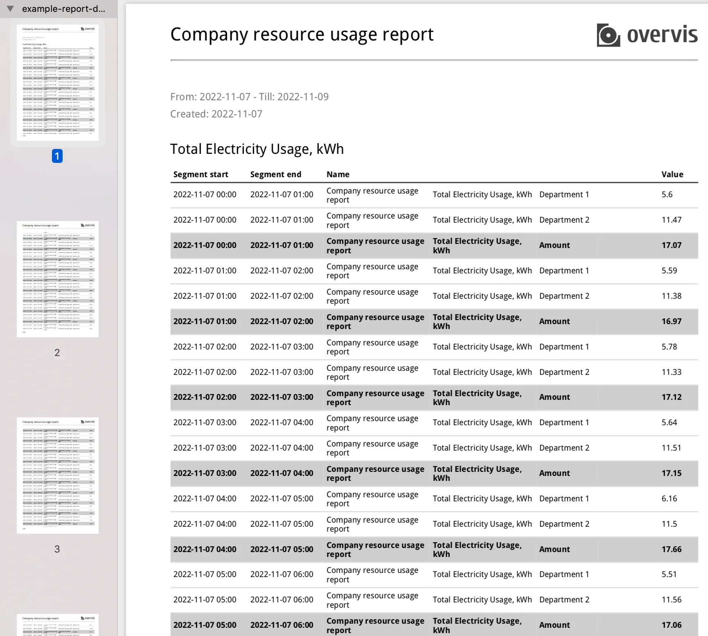Screen dimensions: 708x636
Task: Click 'Amount' in the 17.66 row
Action: [555, 549]
